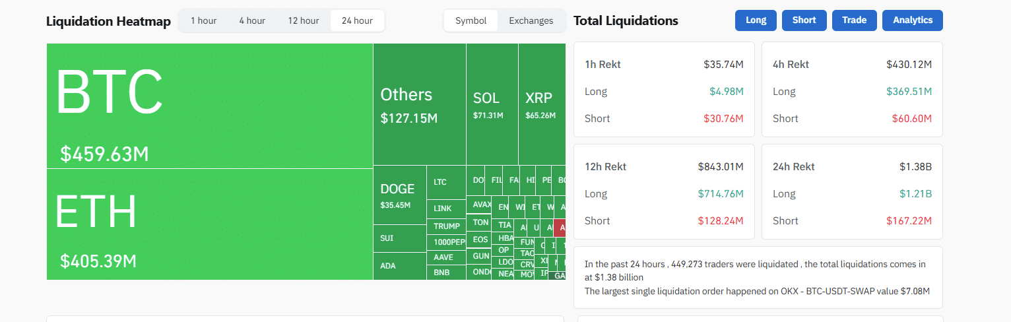Choose the 12 hour timeframe
This screenshot has width=1011, height=322.
(303, 20)
